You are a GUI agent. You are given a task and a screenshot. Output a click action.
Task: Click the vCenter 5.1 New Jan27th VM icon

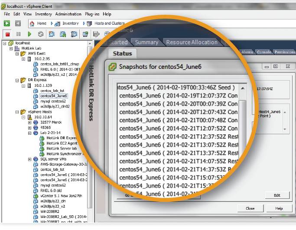36,196
